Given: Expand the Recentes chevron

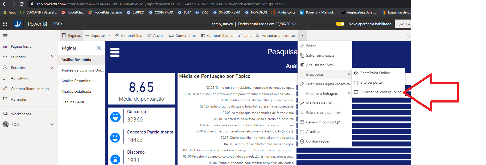Looking at the screenshot, I should (52, 67).
